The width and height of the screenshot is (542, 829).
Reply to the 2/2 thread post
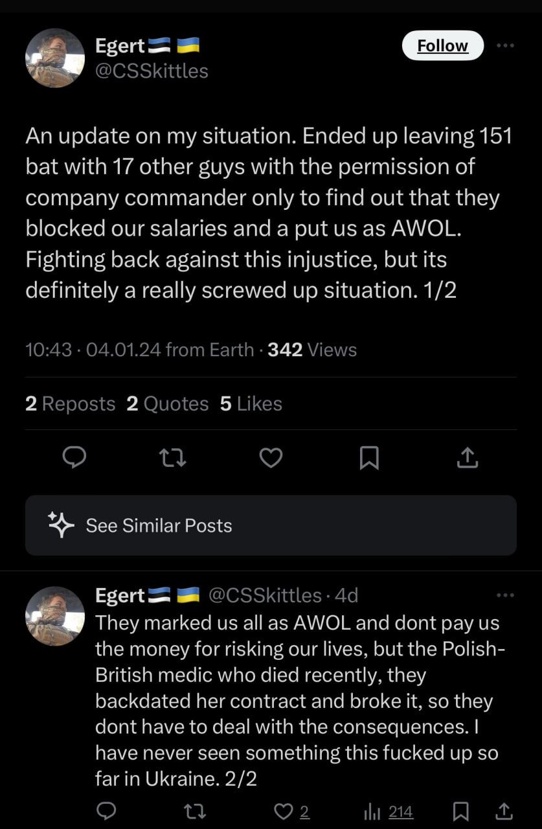coord(106,811)
